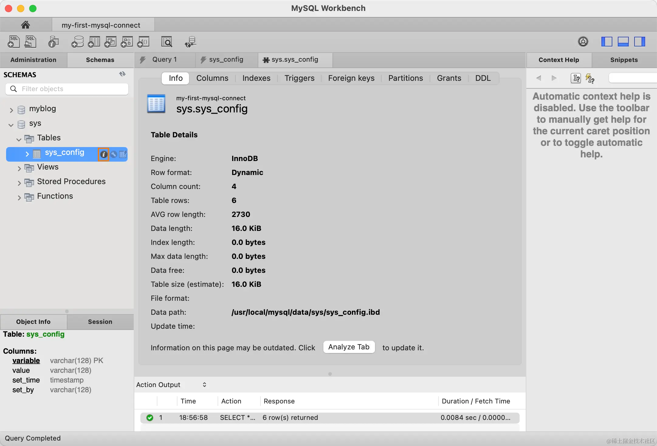This screenshot has width=657, height=446.
Task: Open the sys_config query tab
Action: pyautogui.click(x=226, y=60)
